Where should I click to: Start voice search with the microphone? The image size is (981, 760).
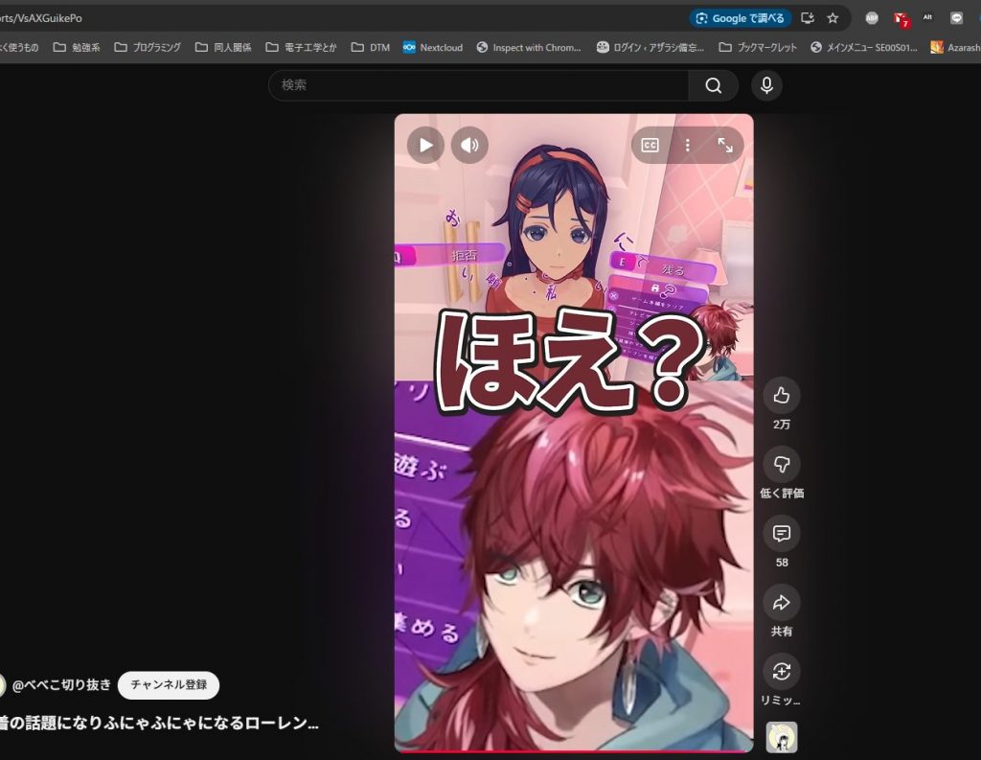click(766, 85)
